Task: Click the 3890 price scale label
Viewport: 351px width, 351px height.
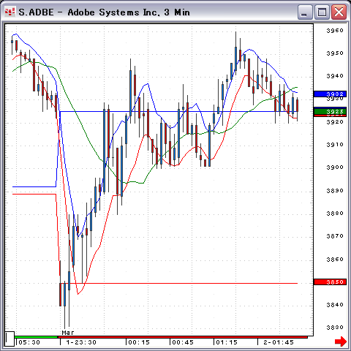Action: click(335, 190)
